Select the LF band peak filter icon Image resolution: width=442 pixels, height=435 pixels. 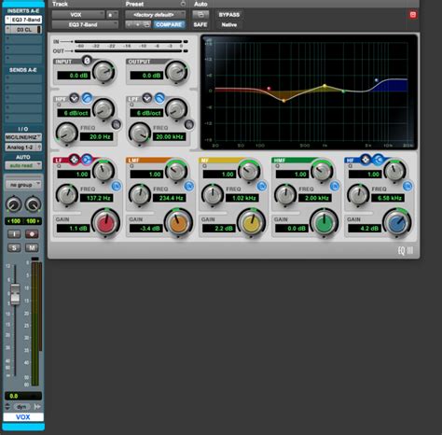(x=74, y=160)
